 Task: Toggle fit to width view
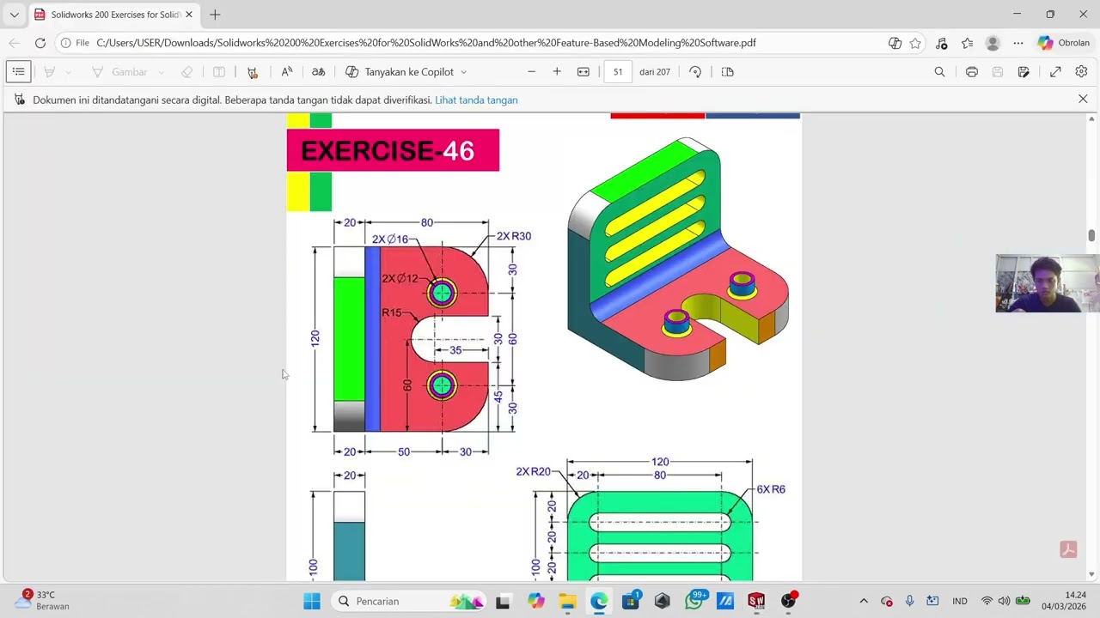coord(584,72)
